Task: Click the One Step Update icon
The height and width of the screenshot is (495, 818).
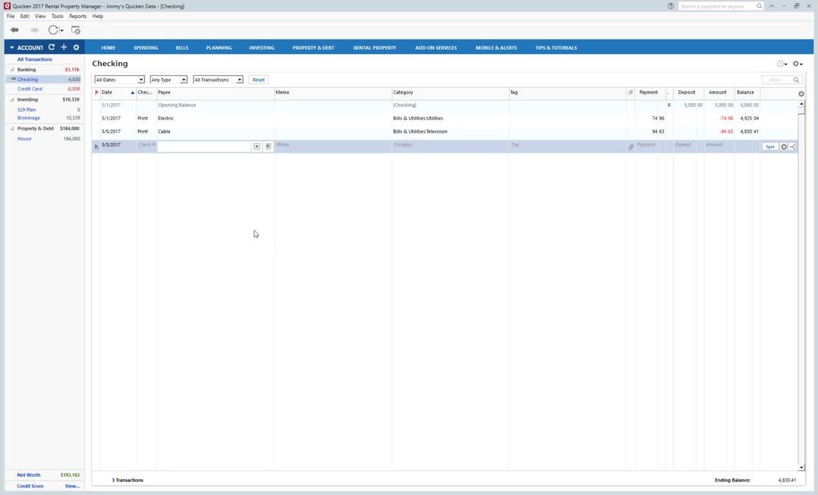Action: 54,30
